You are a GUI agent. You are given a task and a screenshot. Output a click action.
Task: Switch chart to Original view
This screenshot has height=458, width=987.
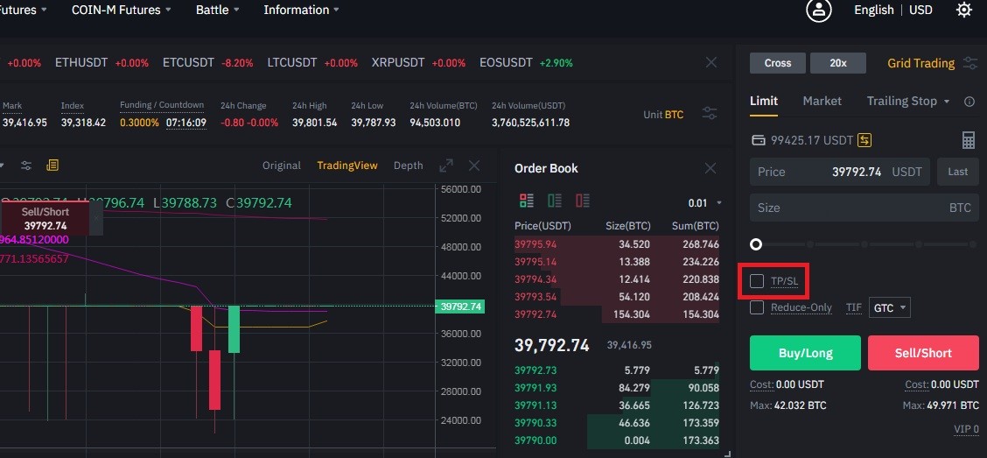[x=282, y=166]
